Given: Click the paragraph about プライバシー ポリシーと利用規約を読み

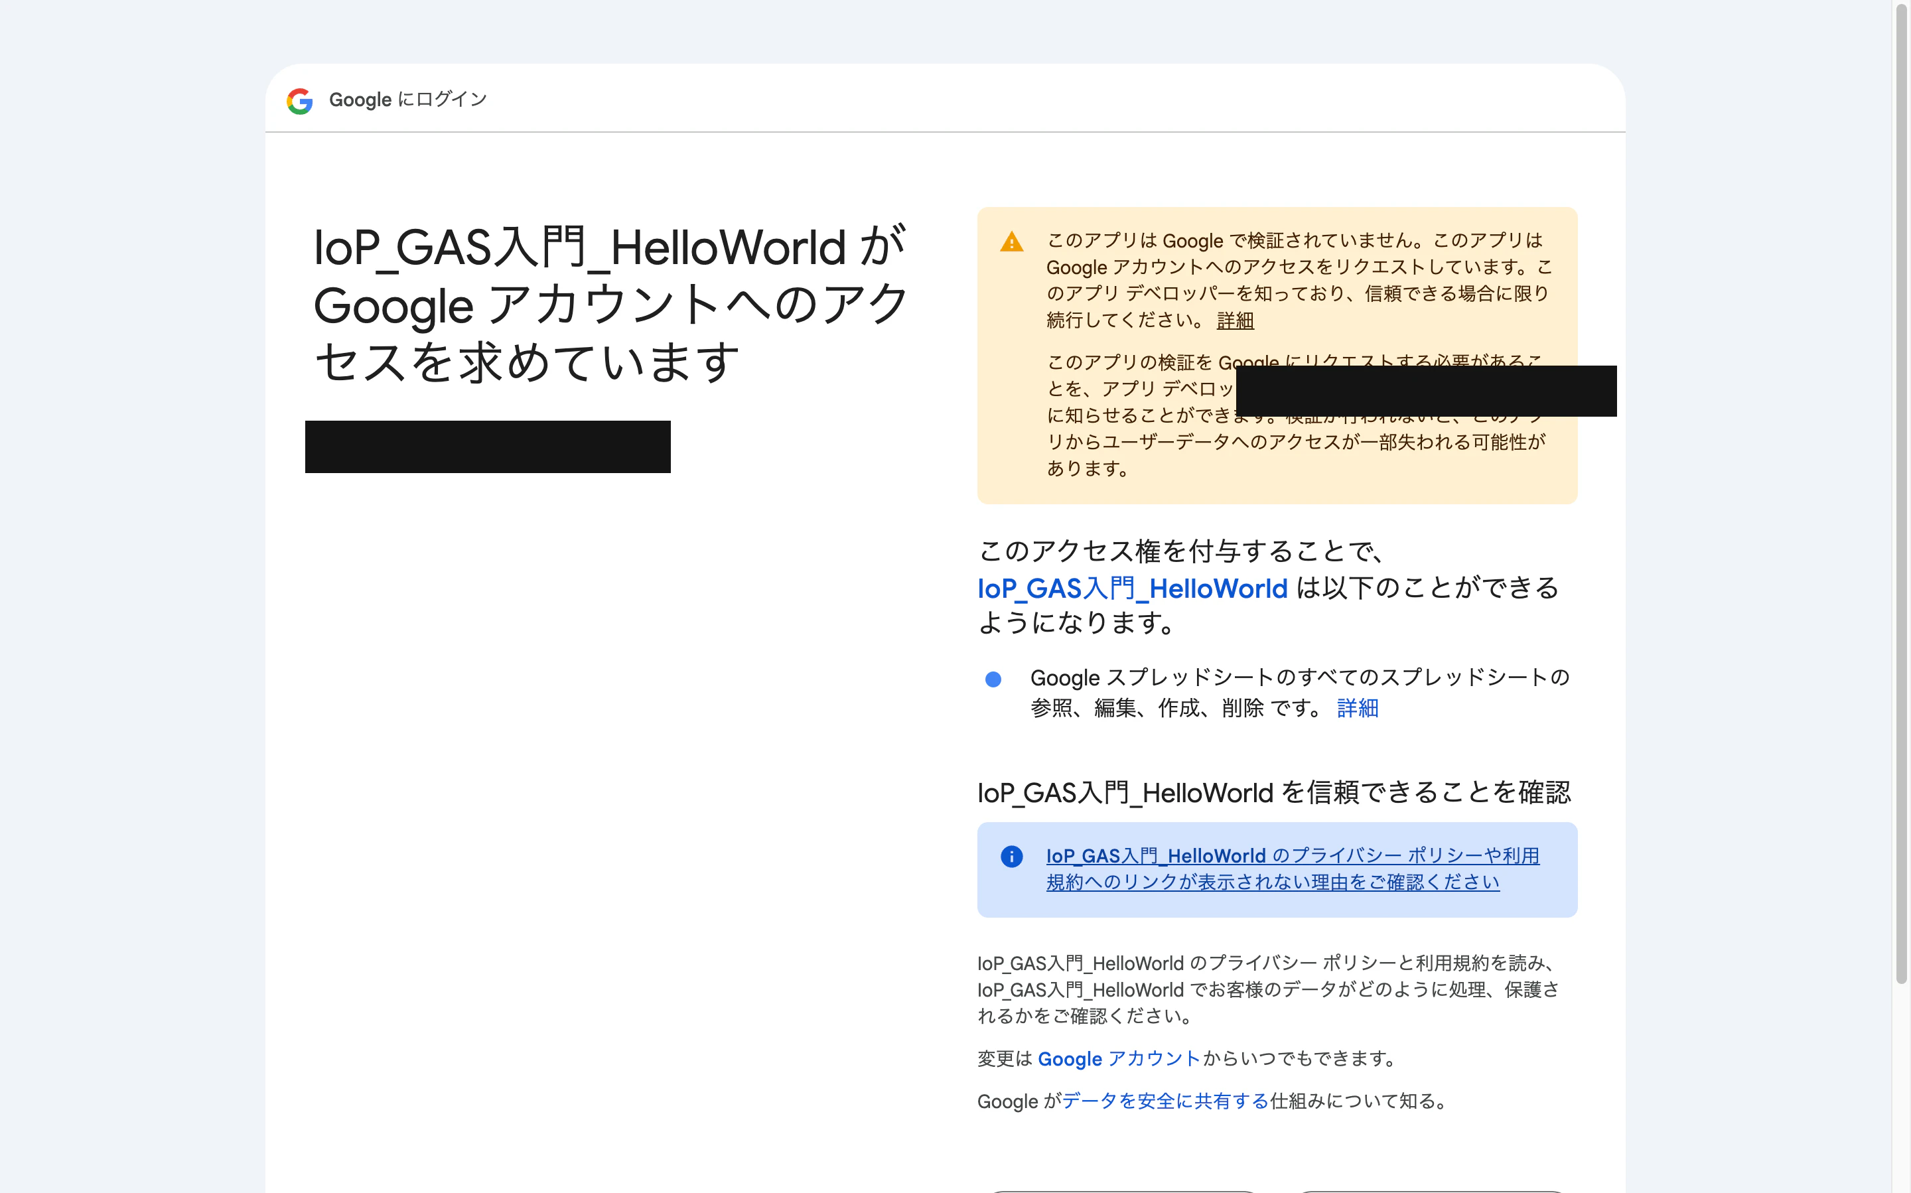Looking at the screenshot, I should coord(1268,989).
